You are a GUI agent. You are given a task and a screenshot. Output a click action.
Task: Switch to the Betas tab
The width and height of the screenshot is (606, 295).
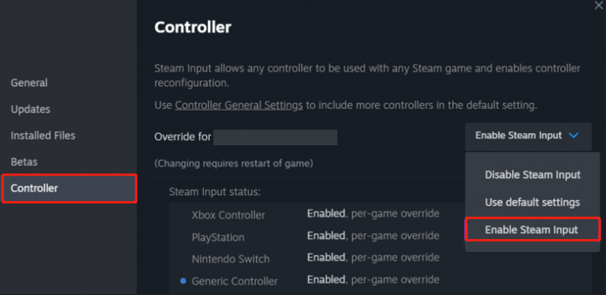(24, 161)
